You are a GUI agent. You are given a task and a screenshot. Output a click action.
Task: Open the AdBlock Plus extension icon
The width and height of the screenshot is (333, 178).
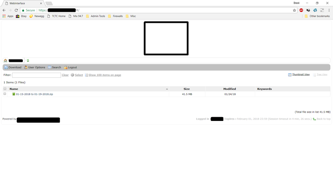[x=301, y=10]
